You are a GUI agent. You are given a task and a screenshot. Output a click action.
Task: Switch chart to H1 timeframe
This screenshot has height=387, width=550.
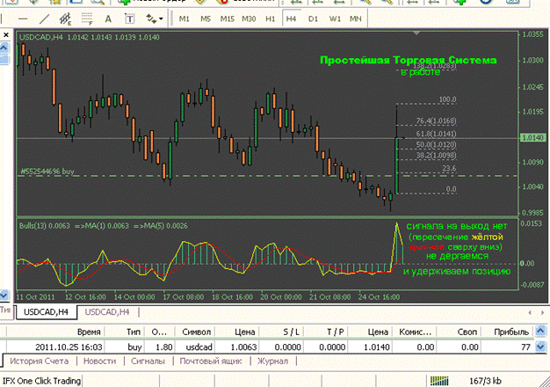pyautogui.click(x=270, y=18)
